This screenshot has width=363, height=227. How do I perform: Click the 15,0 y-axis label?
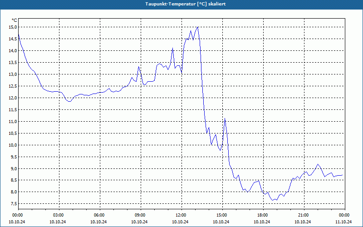(13, 27)
